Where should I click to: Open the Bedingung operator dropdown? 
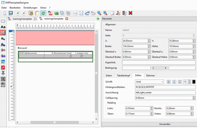point(159,68)
